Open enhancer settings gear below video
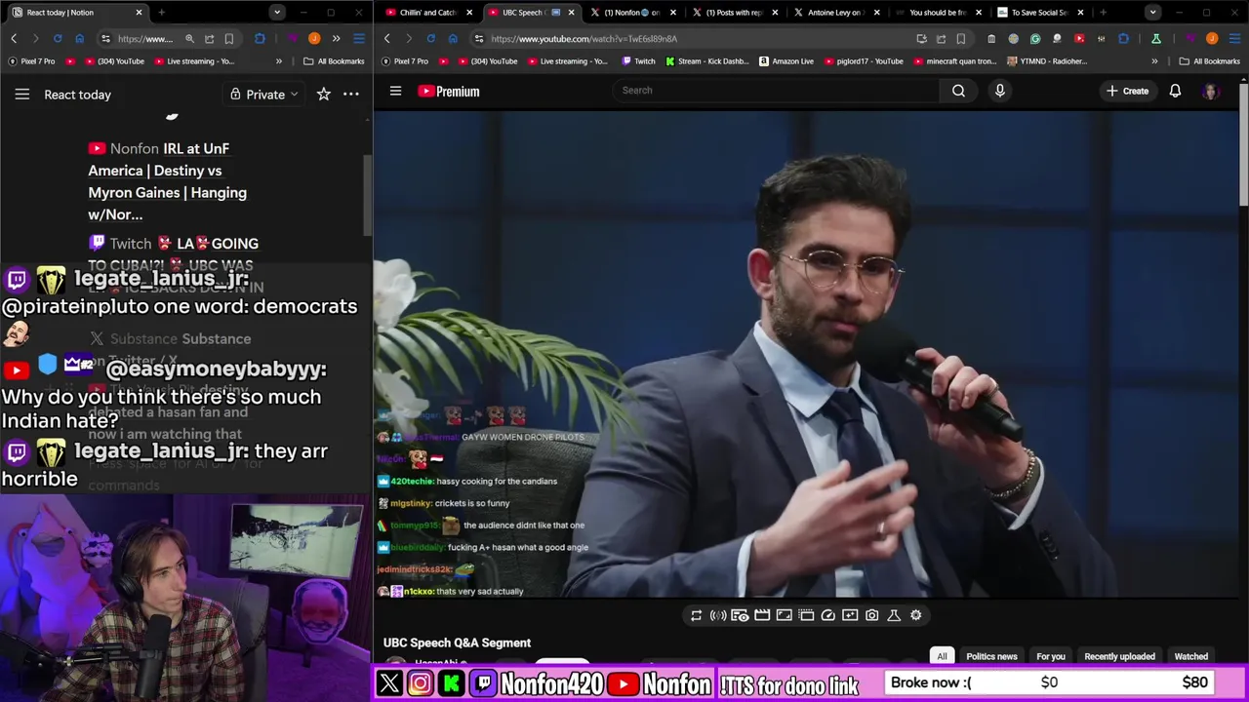This screenshot has height=702, width=1249. pos(915,615)
